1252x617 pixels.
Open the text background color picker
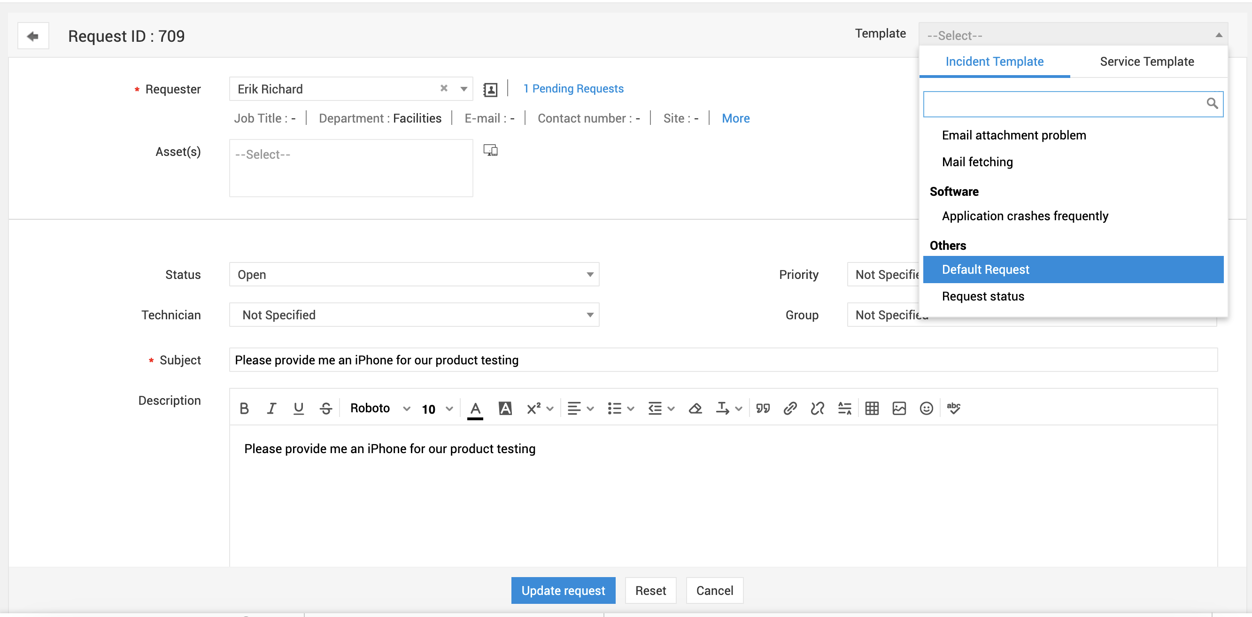pos(505,408)
